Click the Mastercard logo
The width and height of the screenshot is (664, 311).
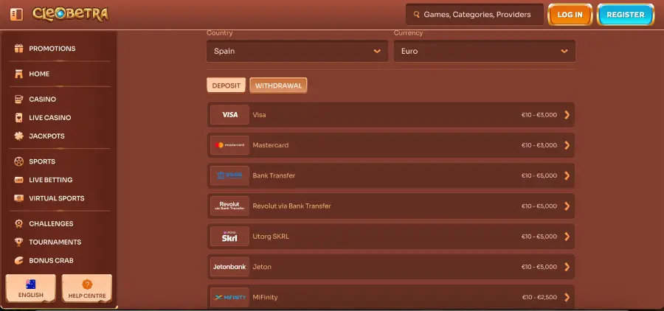(x=230, y=145)
